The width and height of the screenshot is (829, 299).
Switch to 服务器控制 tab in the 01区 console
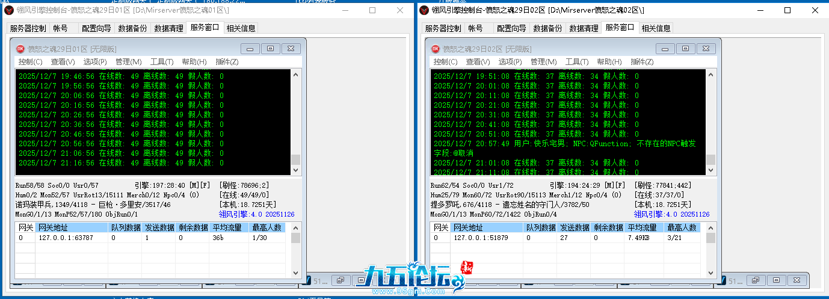28,28
